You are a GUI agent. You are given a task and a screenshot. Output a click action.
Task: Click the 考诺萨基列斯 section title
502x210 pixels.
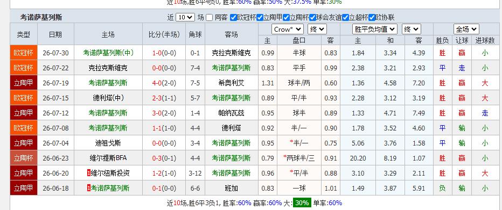click(x=41, y=18)
